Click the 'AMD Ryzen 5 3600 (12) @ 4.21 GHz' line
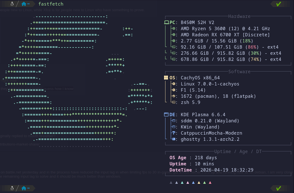This screenshot has width=294, height=193. point(225,29)
